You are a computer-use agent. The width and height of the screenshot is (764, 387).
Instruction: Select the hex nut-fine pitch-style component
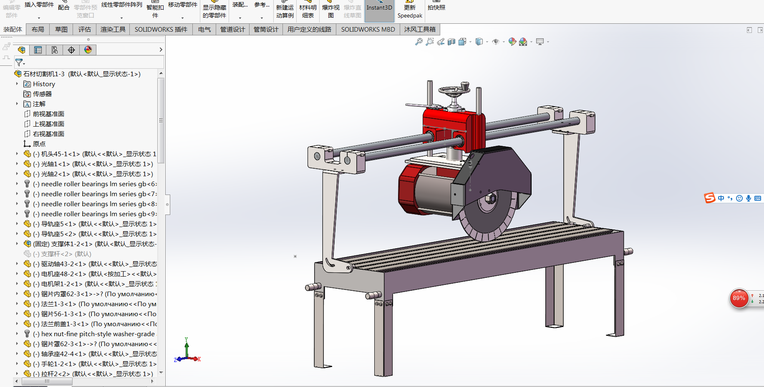click(89, 334)
